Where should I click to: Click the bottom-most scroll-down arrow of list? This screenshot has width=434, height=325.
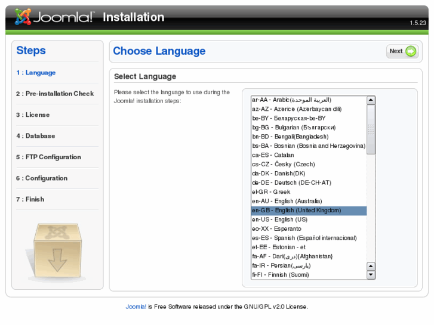point(371,274)
